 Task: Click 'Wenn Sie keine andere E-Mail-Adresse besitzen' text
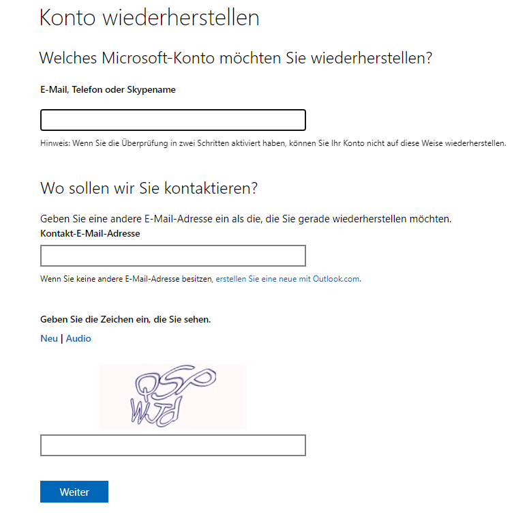coord(127,279)
